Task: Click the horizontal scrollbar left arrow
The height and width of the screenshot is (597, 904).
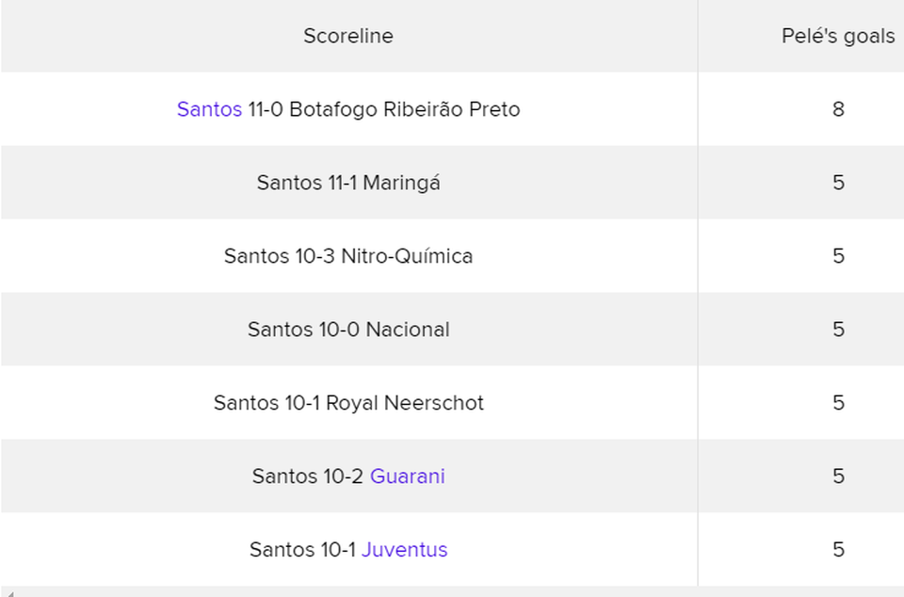Action: click(x=7, y=592)
